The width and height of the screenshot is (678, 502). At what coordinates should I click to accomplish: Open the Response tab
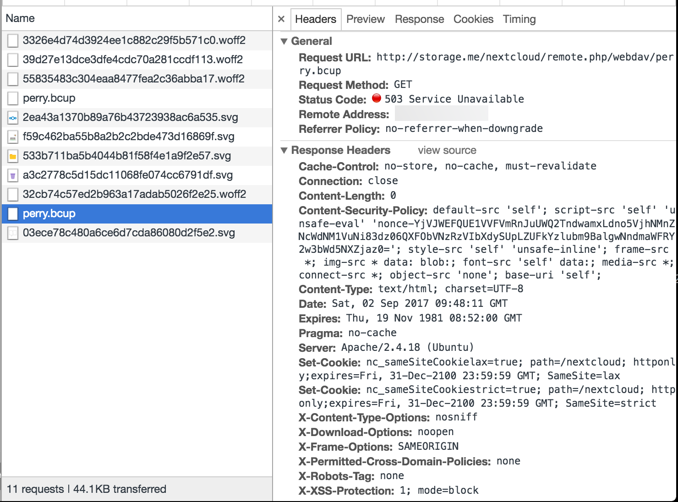pos(419,19)
